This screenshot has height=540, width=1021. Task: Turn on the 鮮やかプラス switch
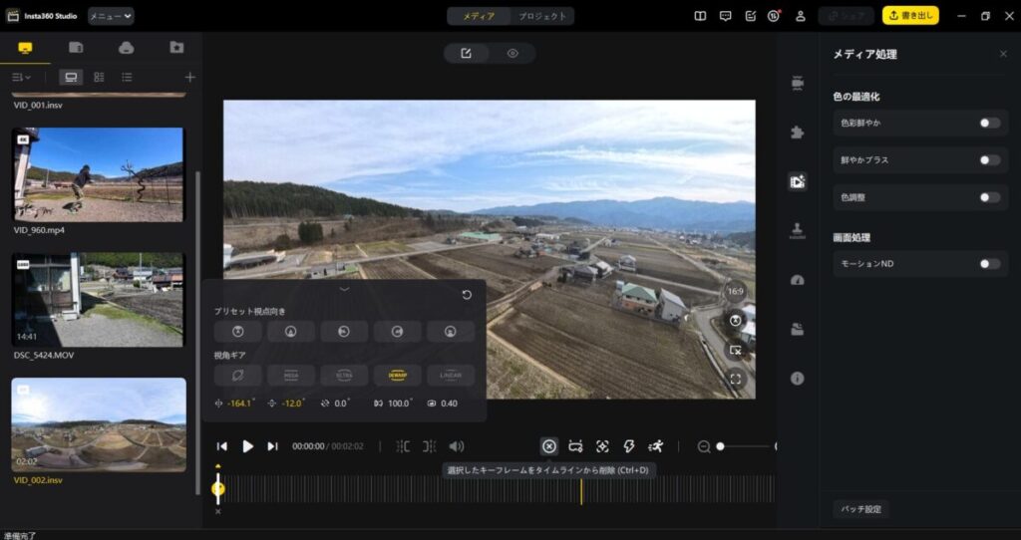pos(989,159)
